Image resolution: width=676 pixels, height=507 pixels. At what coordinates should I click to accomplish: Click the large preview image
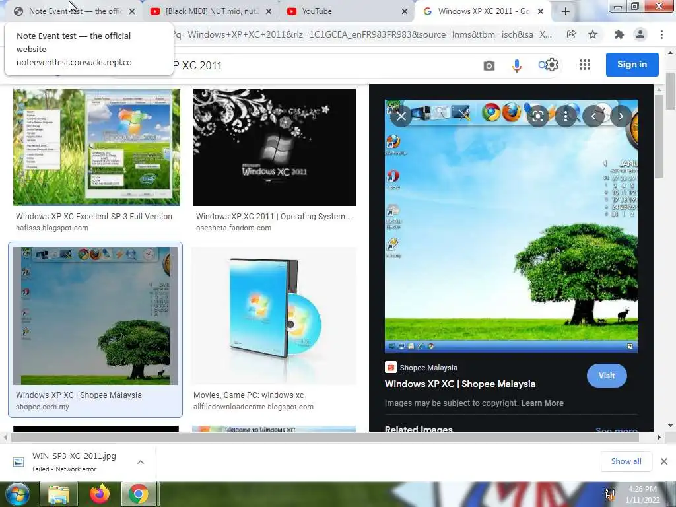(512, 226)
